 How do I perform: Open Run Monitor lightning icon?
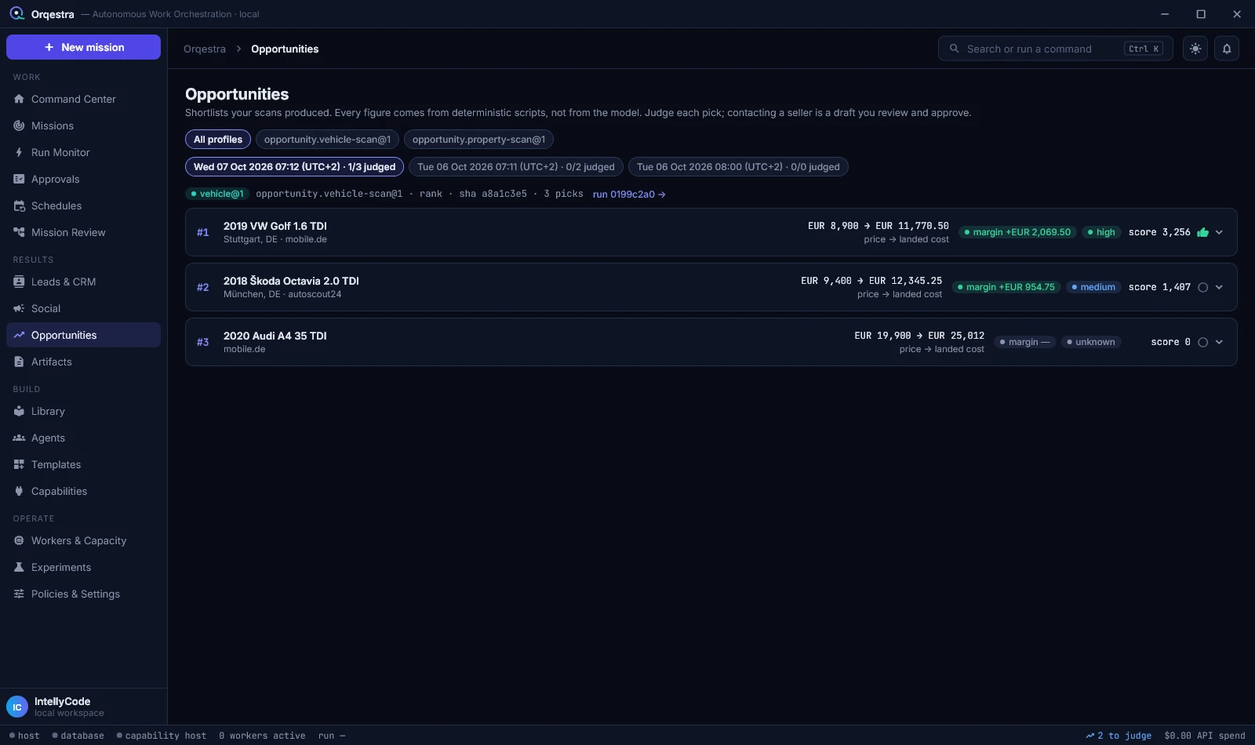click(19, 152)
